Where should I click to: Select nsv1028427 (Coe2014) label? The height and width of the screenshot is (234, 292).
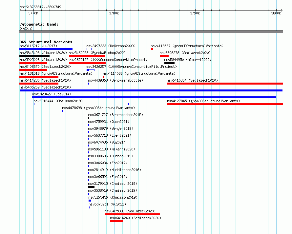coord(52,94)
